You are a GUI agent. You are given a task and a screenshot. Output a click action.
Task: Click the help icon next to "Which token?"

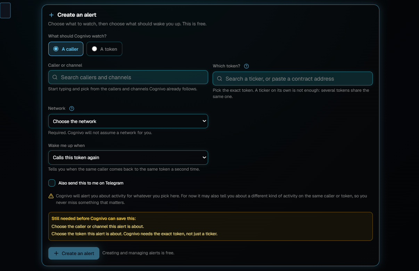tap(246, 66)
